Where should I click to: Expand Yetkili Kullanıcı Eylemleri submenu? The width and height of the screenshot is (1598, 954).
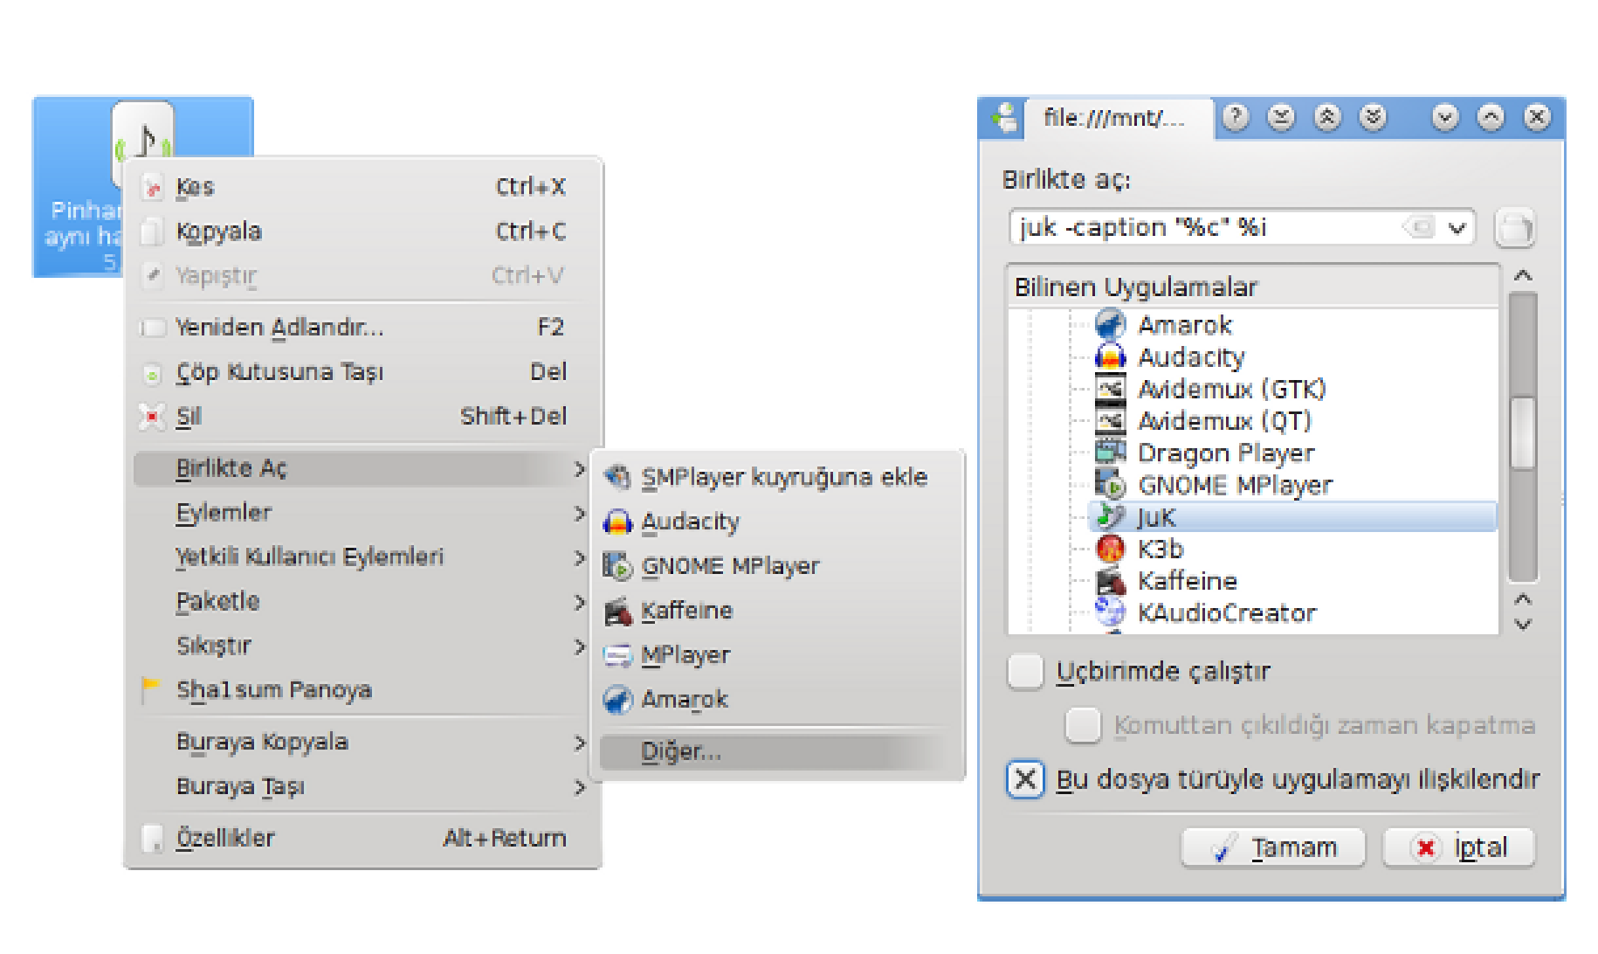click(x=579, y=557)
